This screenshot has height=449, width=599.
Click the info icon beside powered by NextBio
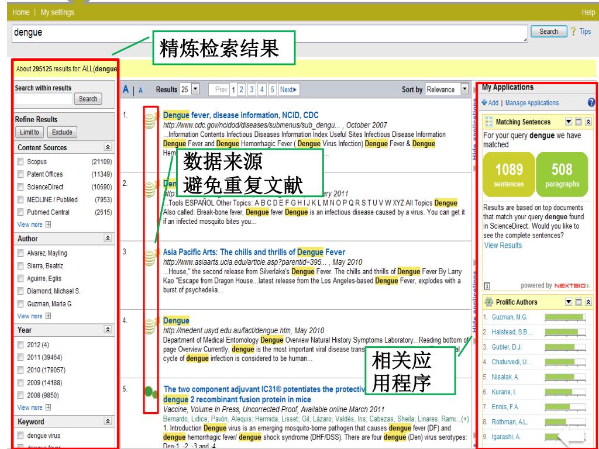tap(487, 285)
